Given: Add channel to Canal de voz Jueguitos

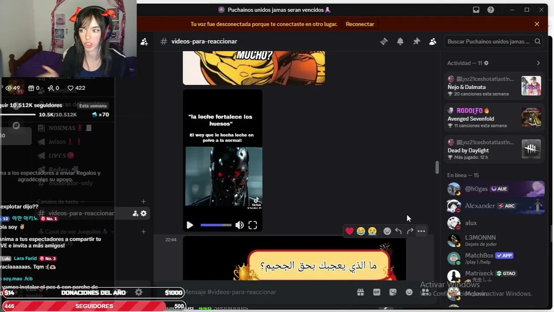Looking at the screenshot, I should pyautogui.click(x=143, y=231).
